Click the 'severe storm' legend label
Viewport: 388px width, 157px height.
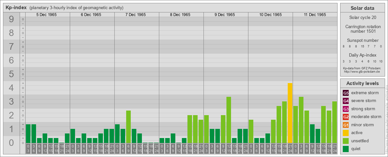364,101
